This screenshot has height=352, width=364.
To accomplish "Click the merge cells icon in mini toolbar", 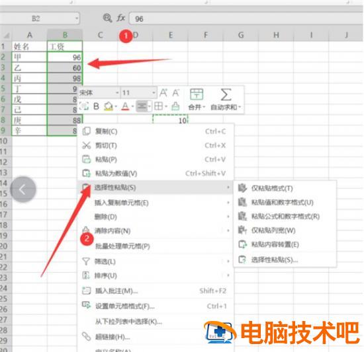I will click(197, 94).
